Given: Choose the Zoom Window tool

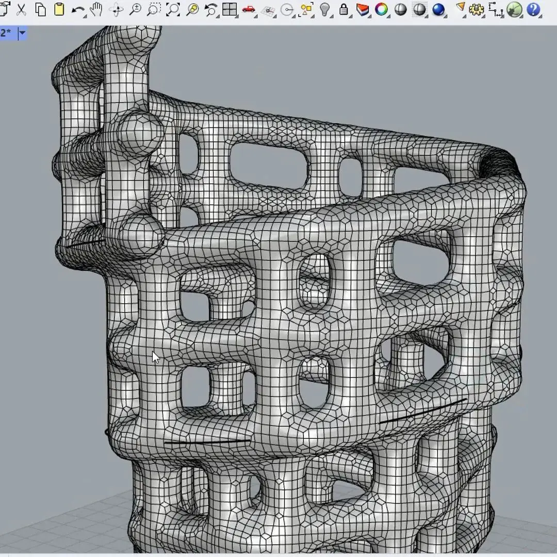Looking at the screenshot, I should coord(154,10).
